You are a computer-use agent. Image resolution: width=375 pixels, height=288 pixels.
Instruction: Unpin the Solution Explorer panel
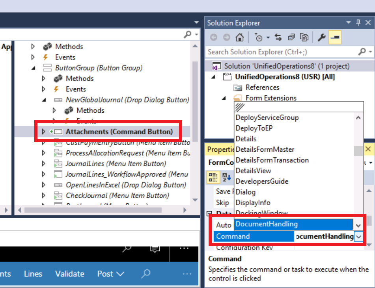click(358, 23)
